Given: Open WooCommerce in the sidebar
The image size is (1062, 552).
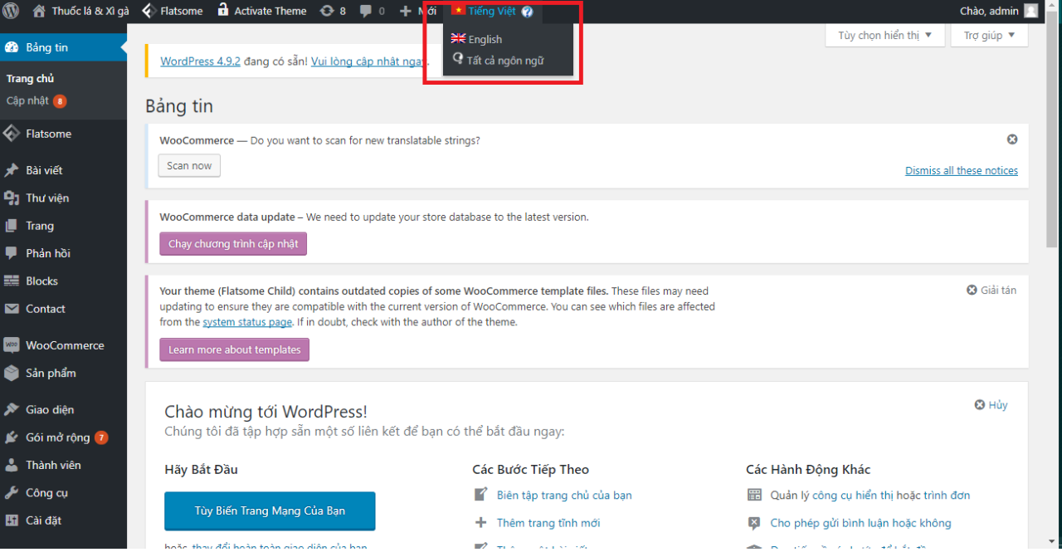Looking at the screenshot, I should point(64,345).
